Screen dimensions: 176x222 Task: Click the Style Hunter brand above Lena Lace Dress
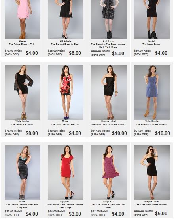pos(22,121)
